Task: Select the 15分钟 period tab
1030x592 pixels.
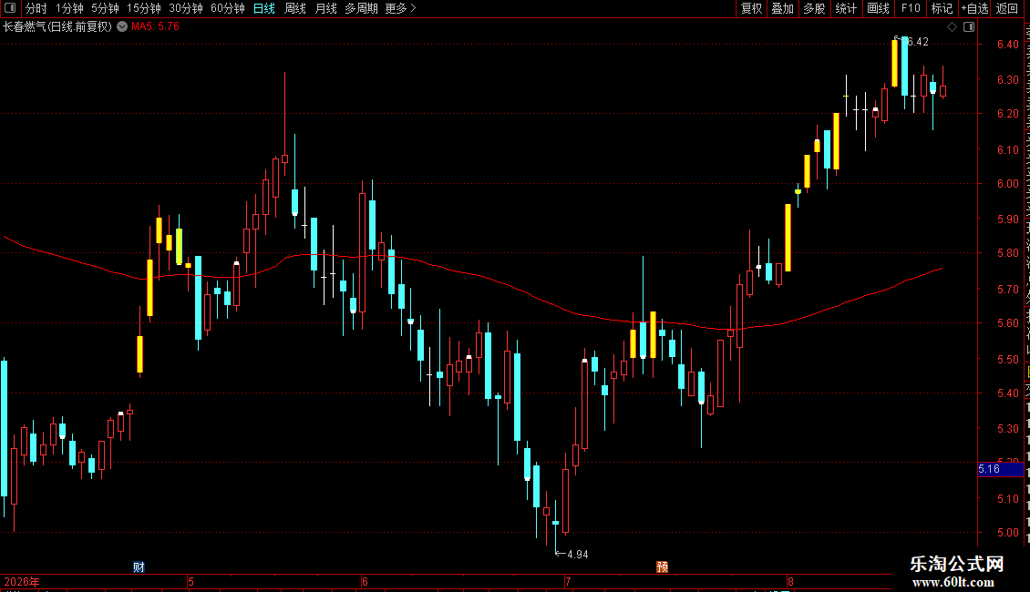Action: [x=143, y=8]
